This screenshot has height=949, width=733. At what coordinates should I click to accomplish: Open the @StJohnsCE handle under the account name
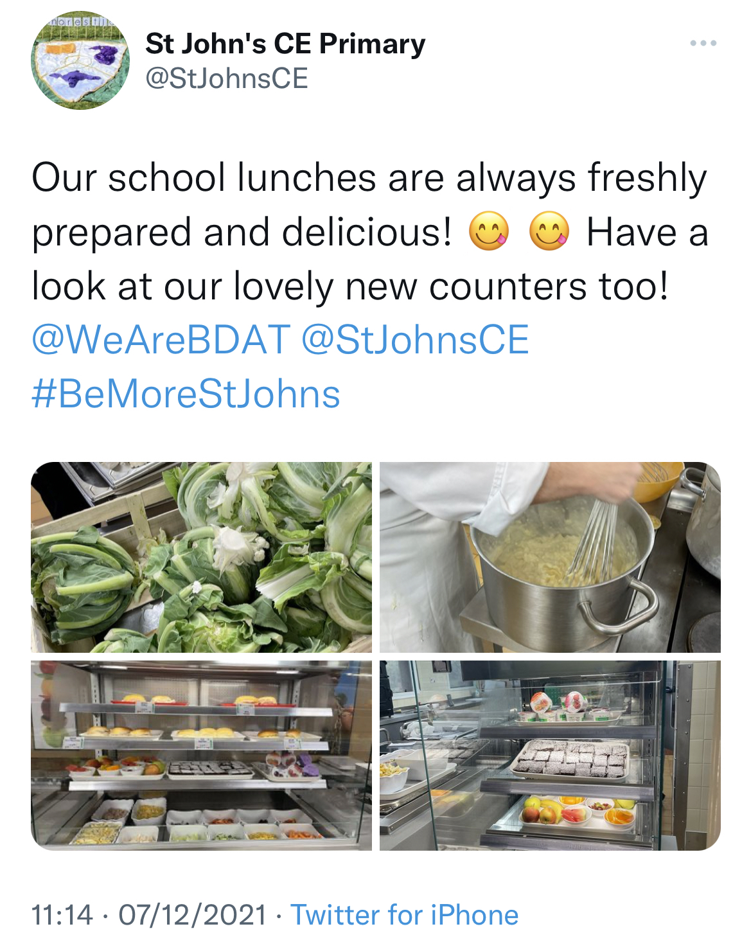[x=227, y=78]
